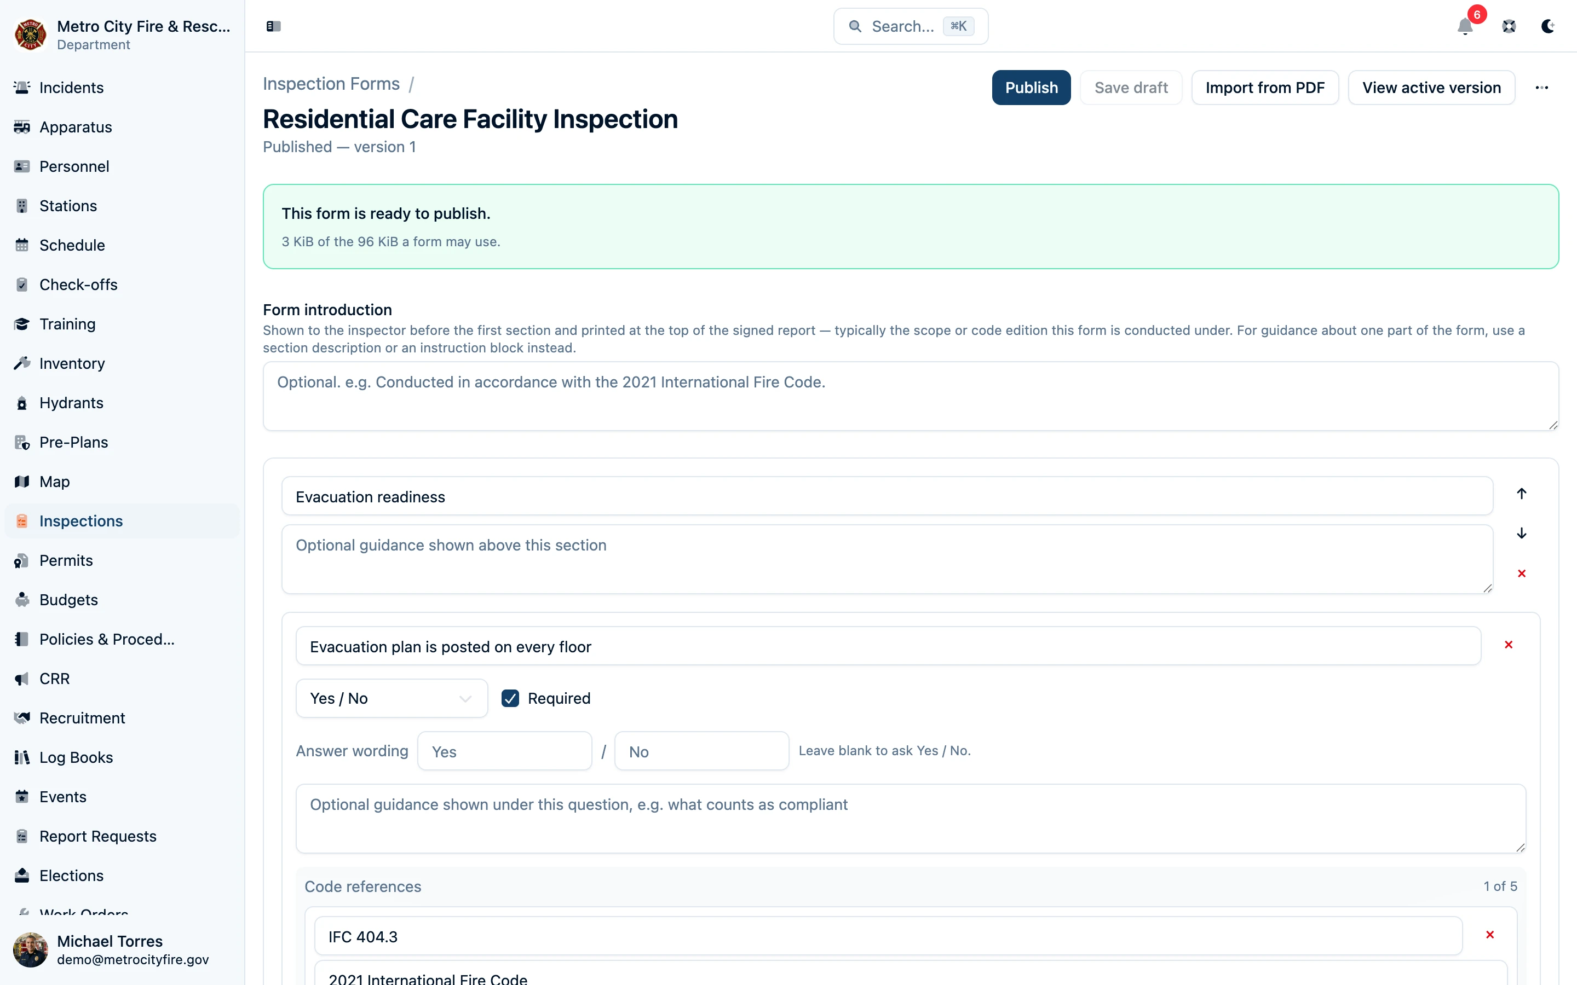Toggle the sidebar collapse icon
1577x985 pixels.
coord(273,26)
